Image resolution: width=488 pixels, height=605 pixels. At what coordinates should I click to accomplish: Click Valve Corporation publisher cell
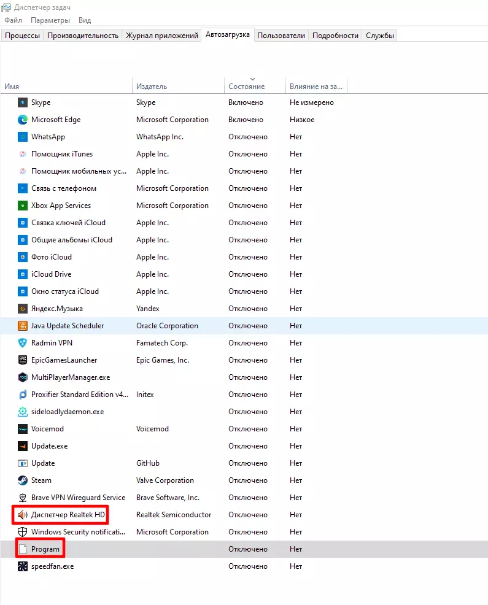click(x=165, y=480)
